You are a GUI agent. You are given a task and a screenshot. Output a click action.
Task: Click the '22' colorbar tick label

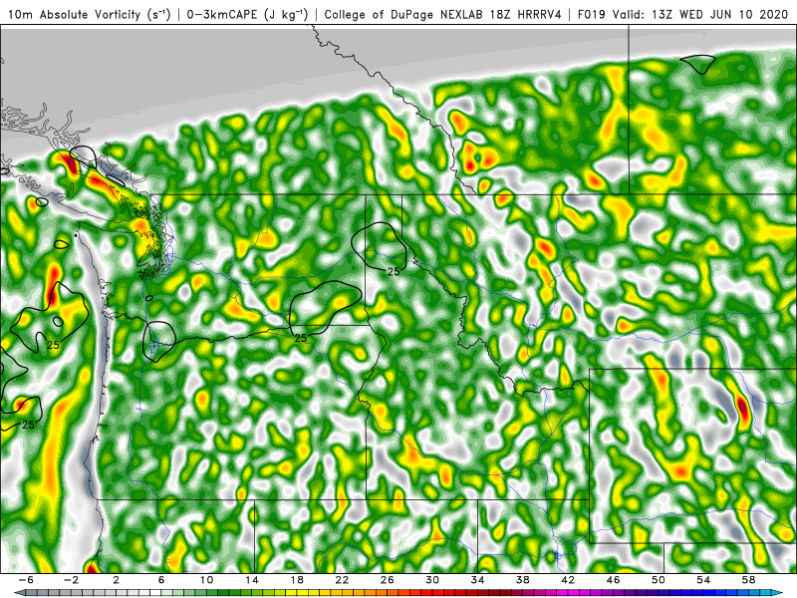pos(342,580)
